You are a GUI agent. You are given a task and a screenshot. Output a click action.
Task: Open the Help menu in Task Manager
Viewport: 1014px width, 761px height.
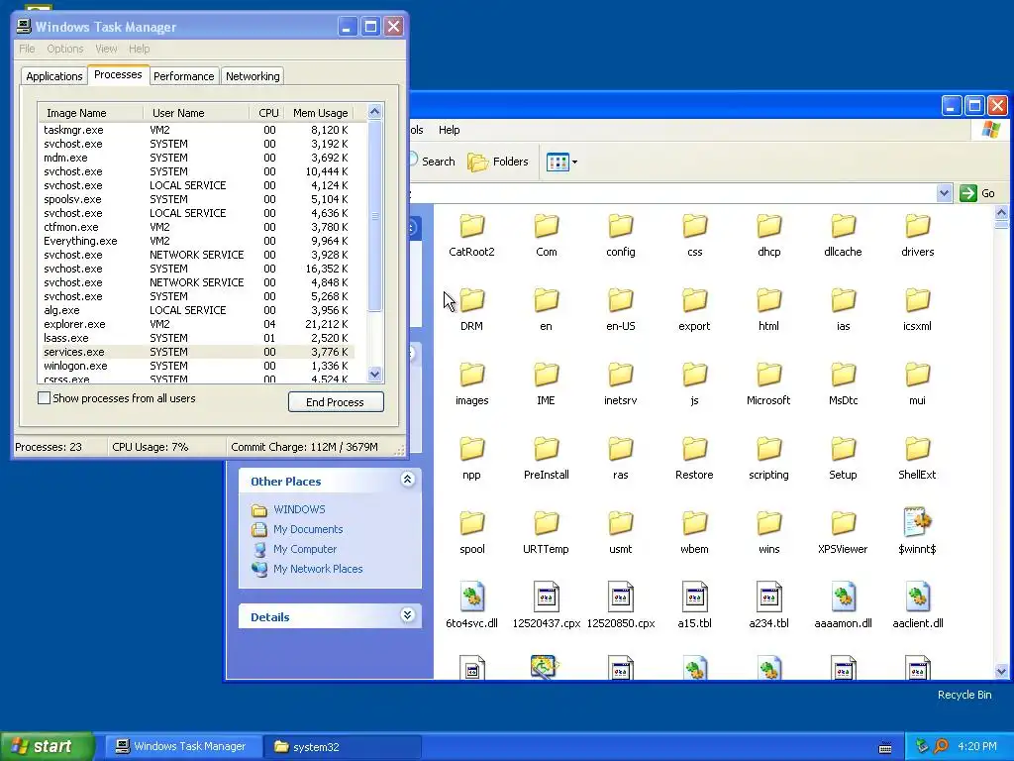click(139, 49)
